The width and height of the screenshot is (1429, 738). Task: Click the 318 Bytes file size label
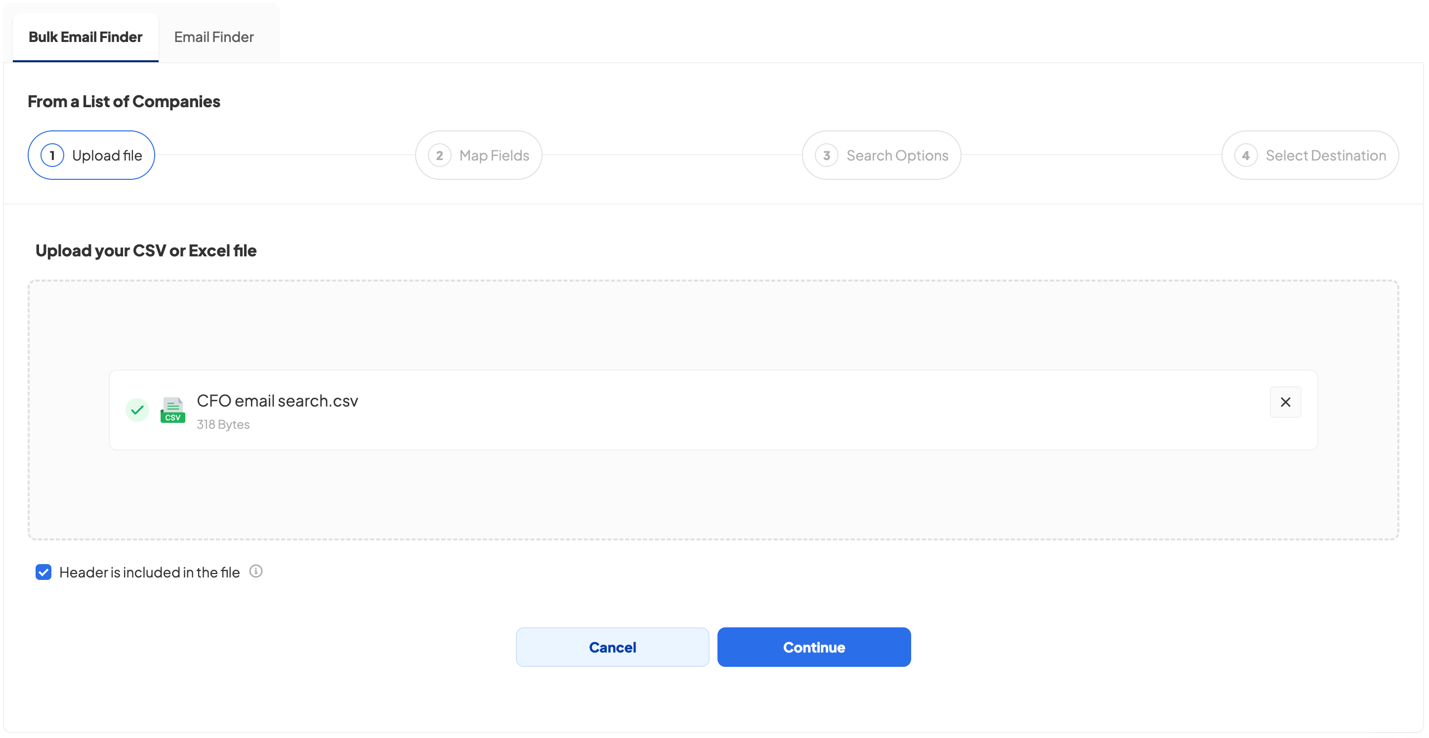click(x=223, y=424)
